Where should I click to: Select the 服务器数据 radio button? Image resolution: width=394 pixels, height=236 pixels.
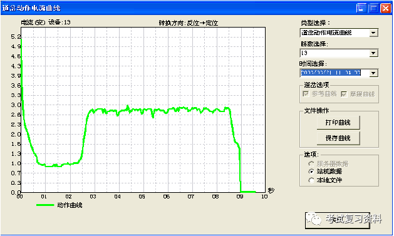[x=311, y=164]
